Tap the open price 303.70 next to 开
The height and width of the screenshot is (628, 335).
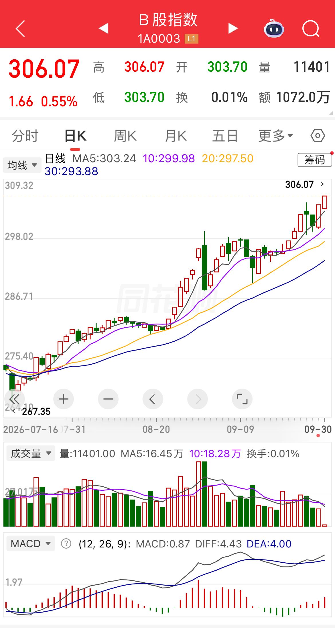[x=227, y=67]
